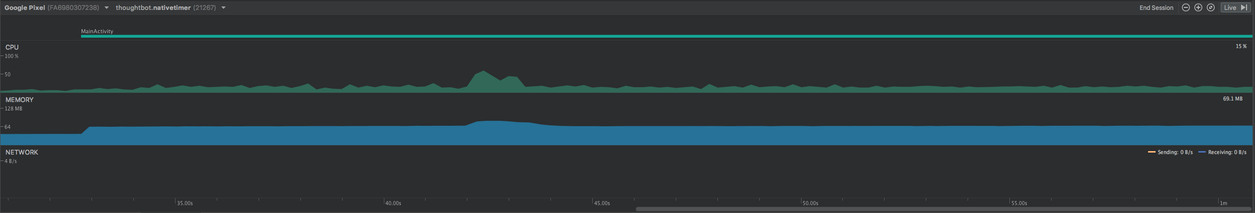Screen dimensions: 1255x213
Task: Click the Receiving: 0 B/s legend entry
Action: 1222,152
